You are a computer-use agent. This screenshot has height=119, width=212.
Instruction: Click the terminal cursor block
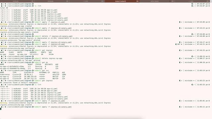click(1, 109)
